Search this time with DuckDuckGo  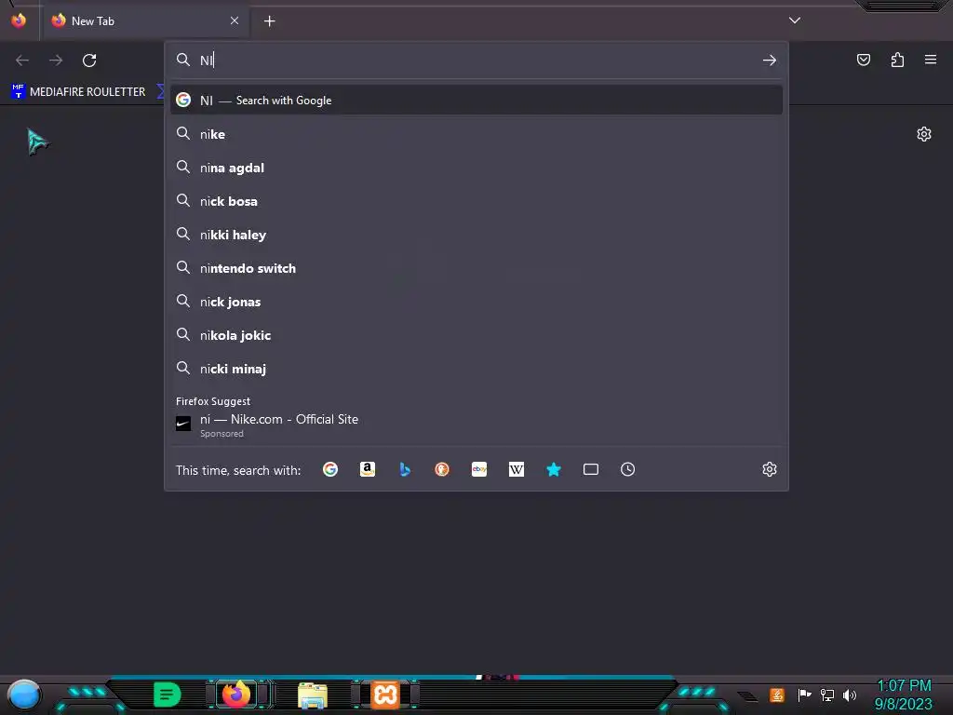pyautogui.click(x=442, y=469)
